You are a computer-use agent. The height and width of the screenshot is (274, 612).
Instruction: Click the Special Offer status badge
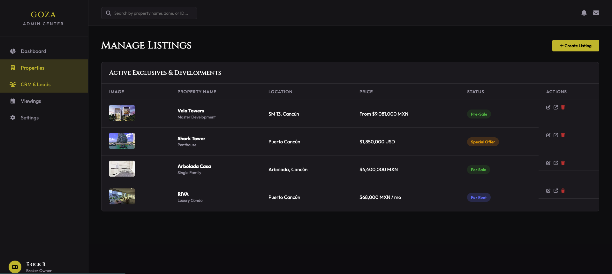[482, 142]
